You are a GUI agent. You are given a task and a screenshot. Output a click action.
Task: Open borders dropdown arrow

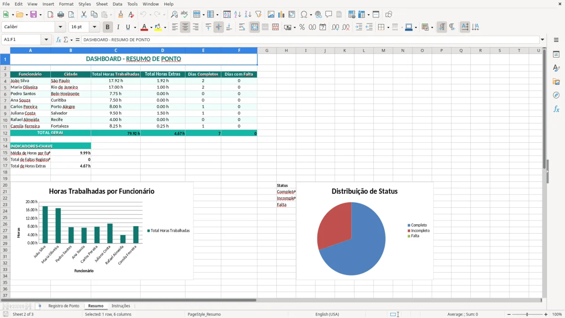387,27
